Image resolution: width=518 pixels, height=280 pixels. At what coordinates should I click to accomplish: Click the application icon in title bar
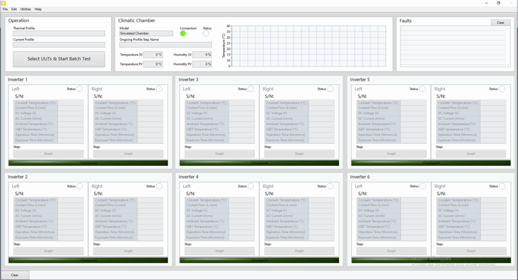coord(5,3)
